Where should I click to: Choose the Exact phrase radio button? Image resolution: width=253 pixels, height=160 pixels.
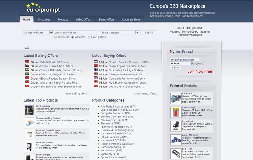[x=89, y=37]
